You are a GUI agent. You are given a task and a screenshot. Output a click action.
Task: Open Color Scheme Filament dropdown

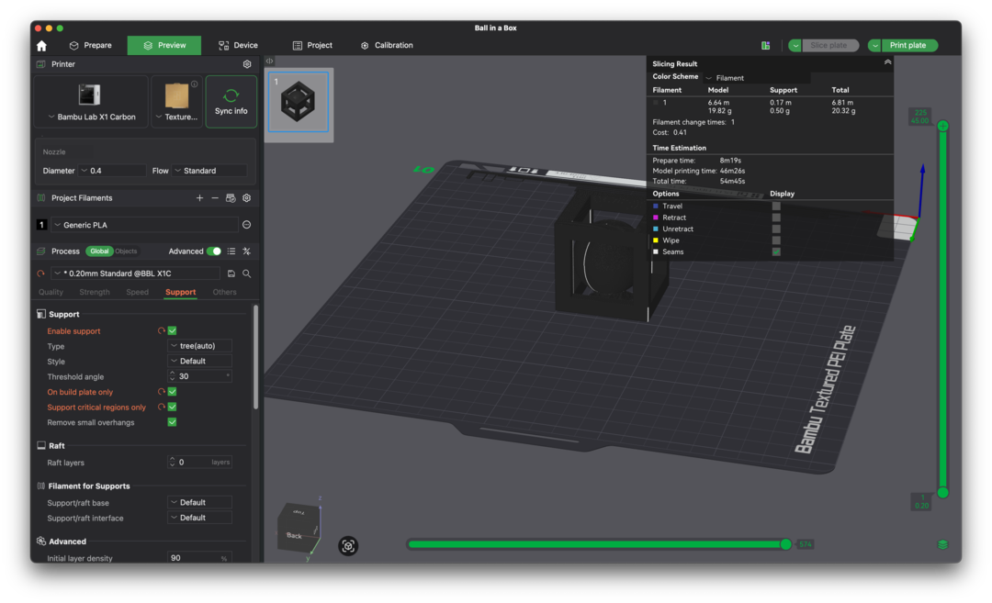[x=756, y=78]
